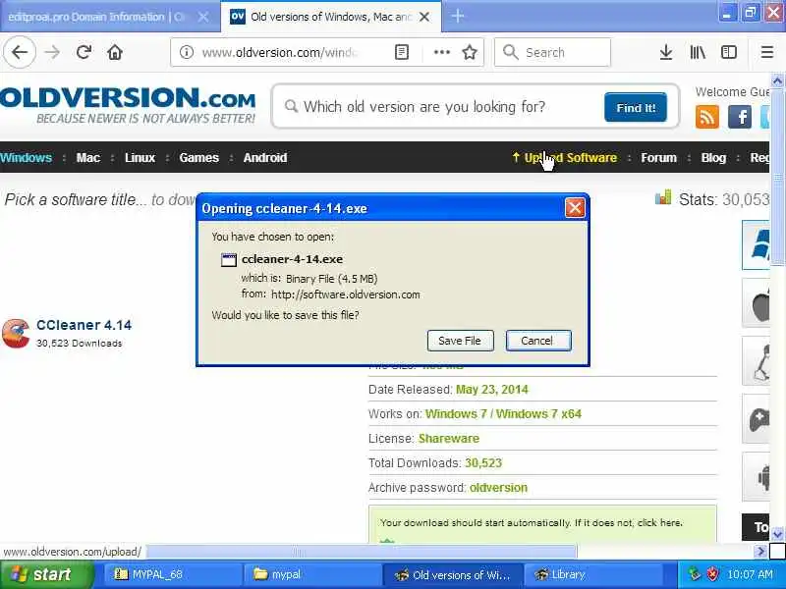Click Save File in download dialog
This screenshot has height=589, width=786.
460,341
